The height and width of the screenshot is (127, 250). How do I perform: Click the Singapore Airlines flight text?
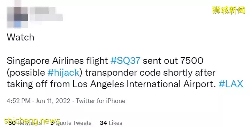pyautogui.click(x=57, y=61)
